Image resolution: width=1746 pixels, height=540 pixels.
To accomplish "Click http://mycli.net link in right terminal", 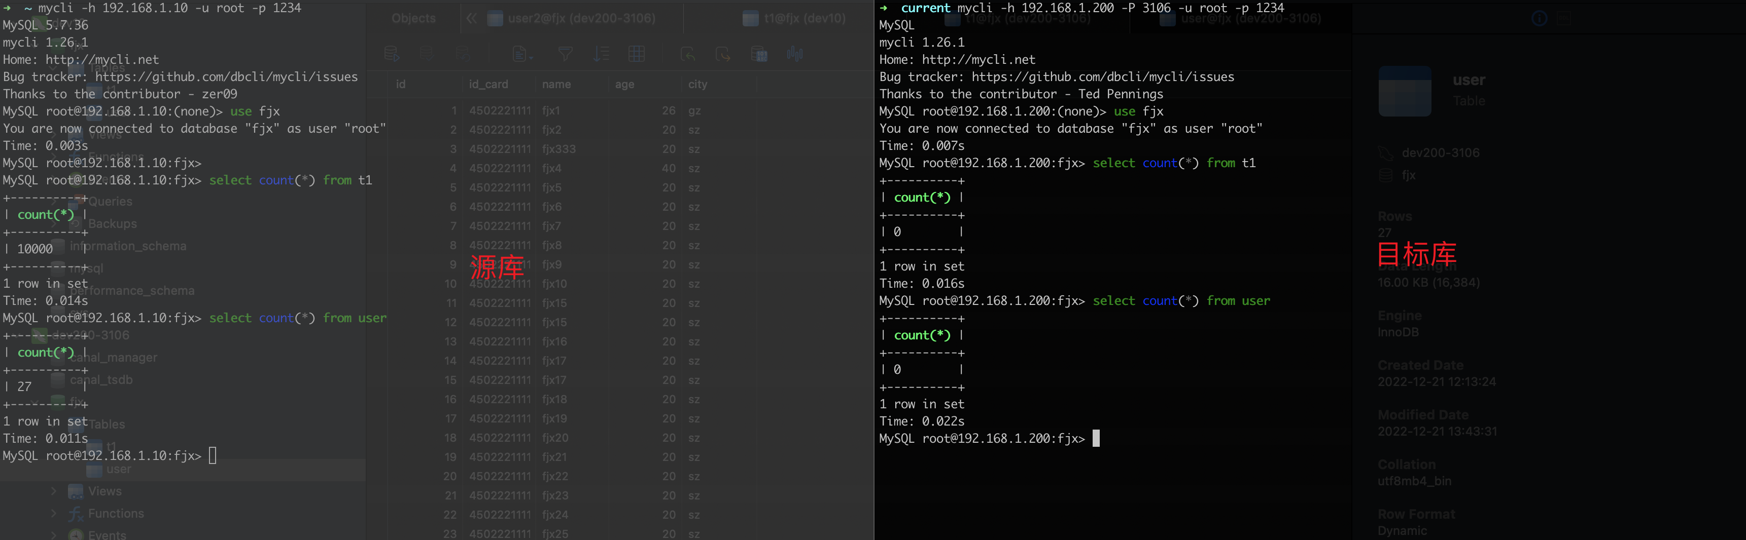I will pyautogui.click(x=979, y=60).
